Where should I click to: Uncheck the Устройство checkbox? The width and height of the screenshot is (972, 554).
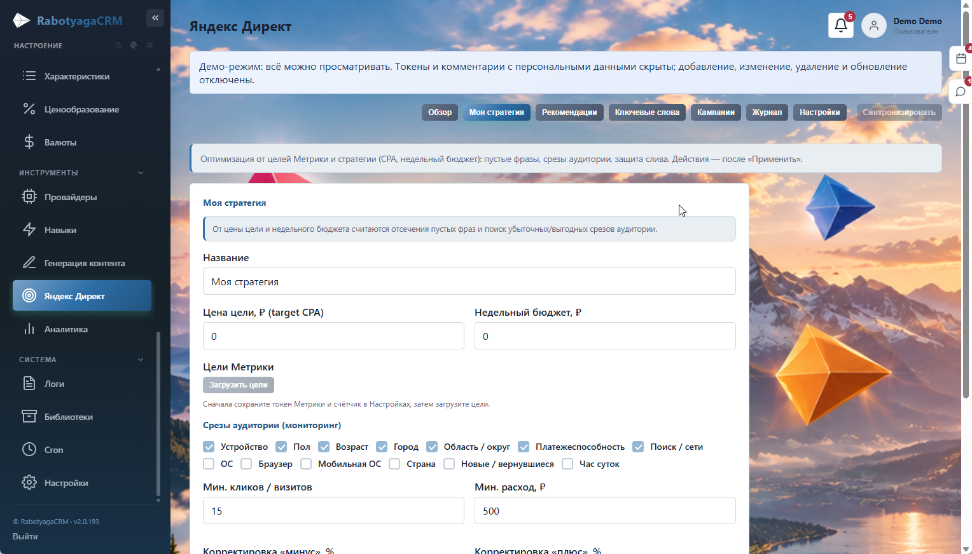tap(209, 447)
